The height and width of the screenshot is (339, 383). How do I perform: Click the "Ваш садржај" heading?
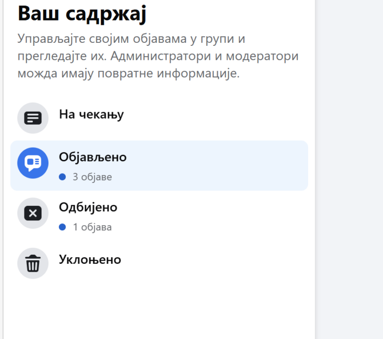[82, 13]
